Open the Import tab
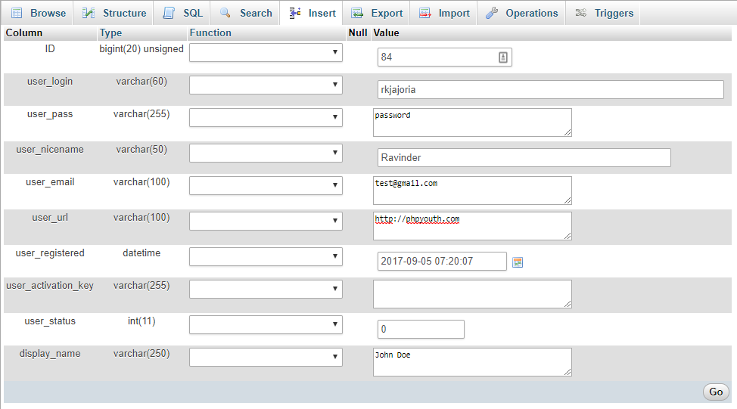This screenshot has height=409, width=737. 443,13
